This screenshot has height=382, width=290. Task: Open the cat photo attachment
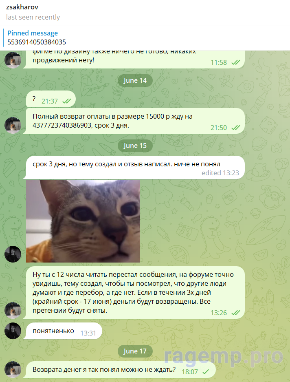[83, 221]
